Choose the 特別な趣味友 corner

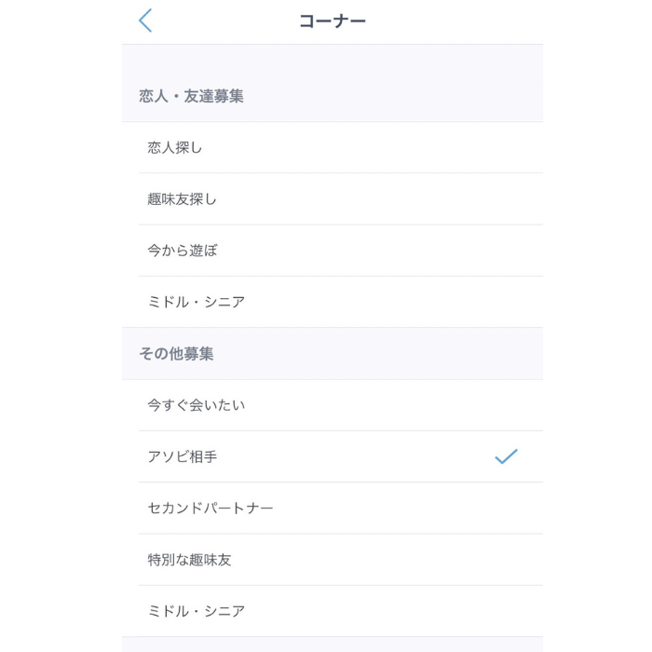(x=189, y=560)
